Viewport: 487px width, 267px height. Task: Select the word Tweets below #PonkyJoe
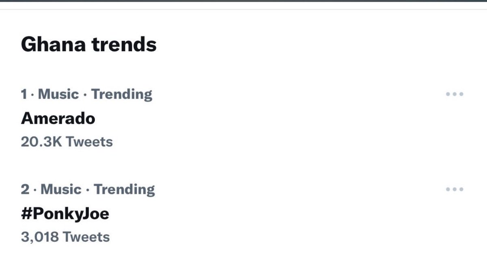tap(86, 237)
